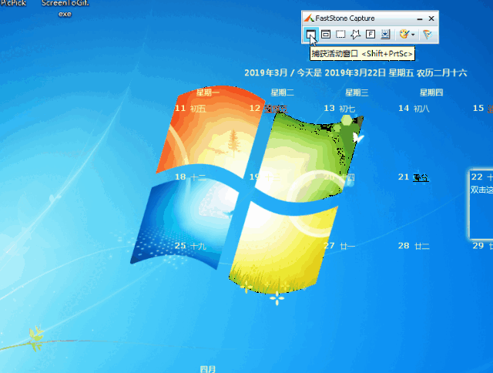
Task: Click the 星期四 weekday header
Action: click(431, 92)
